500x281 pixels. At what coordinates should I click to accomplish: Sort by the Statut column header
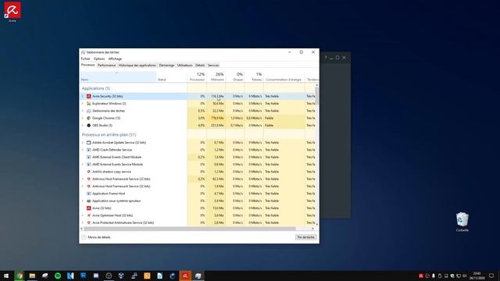[x=172, y=76]
